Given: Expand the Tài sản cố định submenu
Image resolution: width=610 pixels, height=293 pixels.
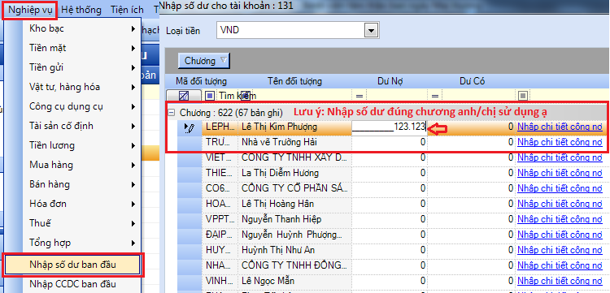Looking at the screenshot, I should click(x=133, y=126).
